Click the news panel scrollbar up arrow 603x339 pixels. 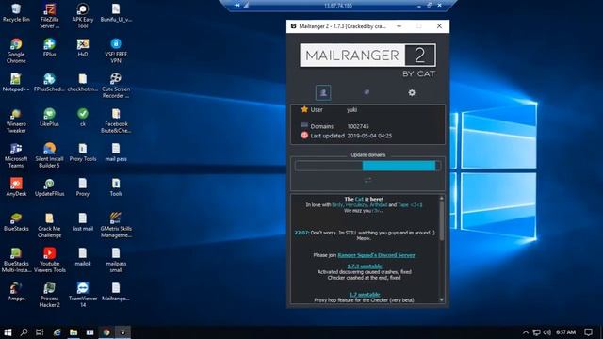point(442,199)
